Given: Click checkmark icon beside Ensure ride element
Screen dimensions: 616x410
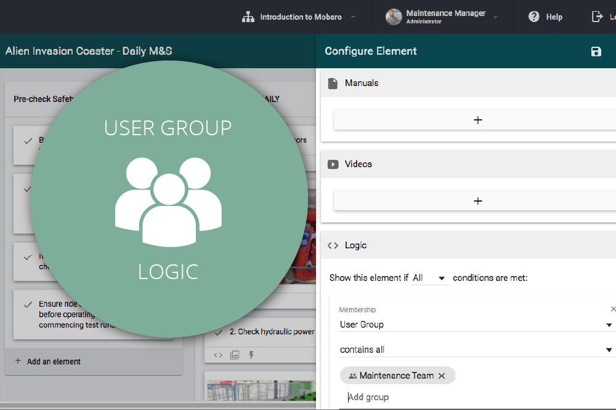Looking at the screenshot, I should tap(28, 304).
